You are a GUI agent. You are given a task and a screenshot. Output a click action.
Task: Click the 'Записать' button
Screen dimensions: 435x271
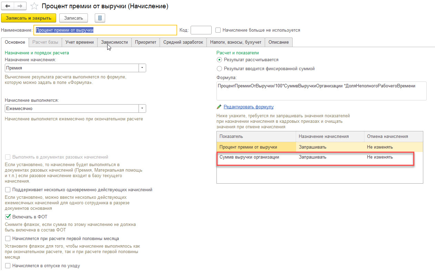tap(73, 18)
